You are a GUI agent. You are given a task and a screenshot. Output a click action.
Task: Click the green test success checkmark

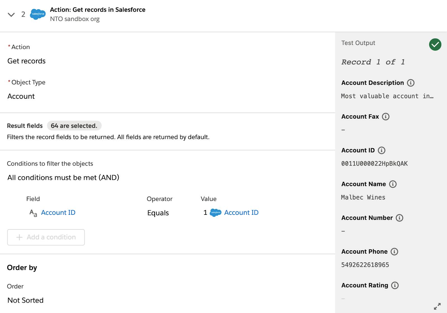click(x=435, y=44)
